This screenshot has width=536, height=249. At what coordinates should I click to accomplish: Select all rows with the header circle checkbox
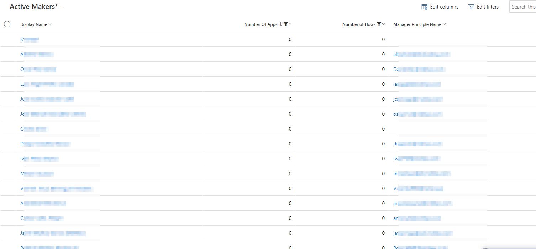coord(7,24)
